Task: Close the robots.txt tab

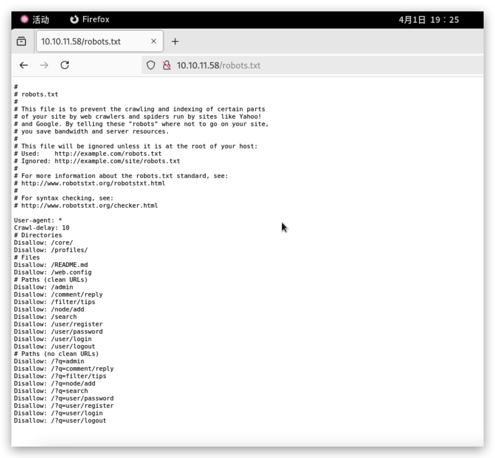Action: tap(154, 41)
